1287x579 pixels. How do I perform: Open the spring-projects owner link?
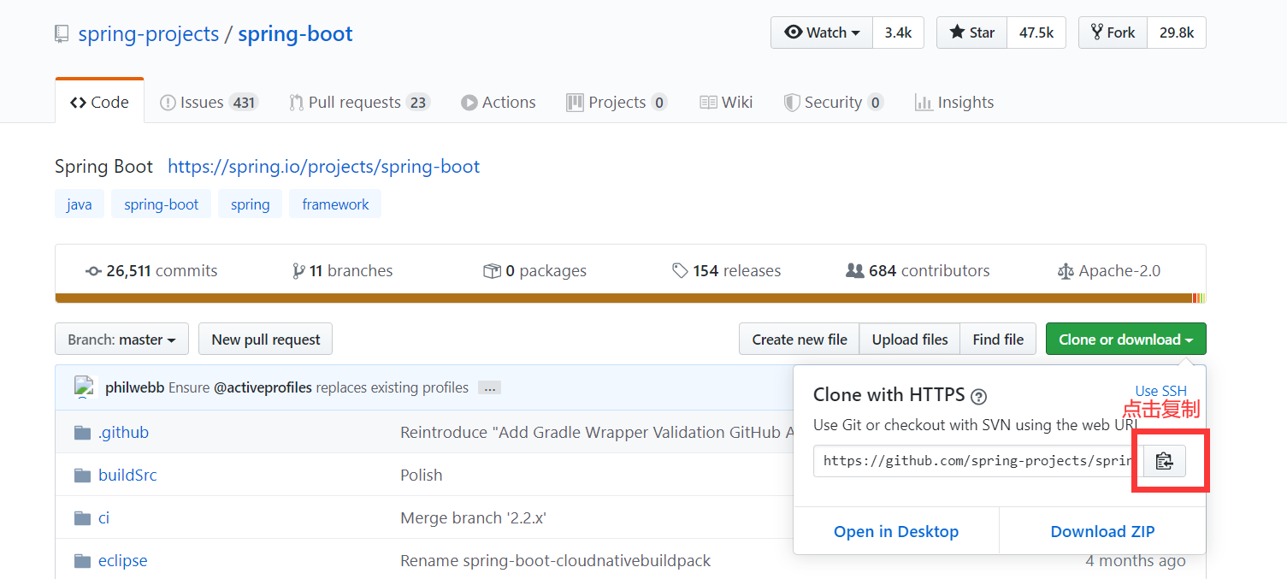pyautogui.click(x=149, y=34)
